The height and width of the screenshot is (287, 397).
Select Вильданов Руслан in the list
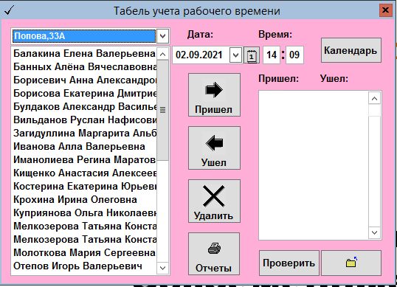(85, 120)
